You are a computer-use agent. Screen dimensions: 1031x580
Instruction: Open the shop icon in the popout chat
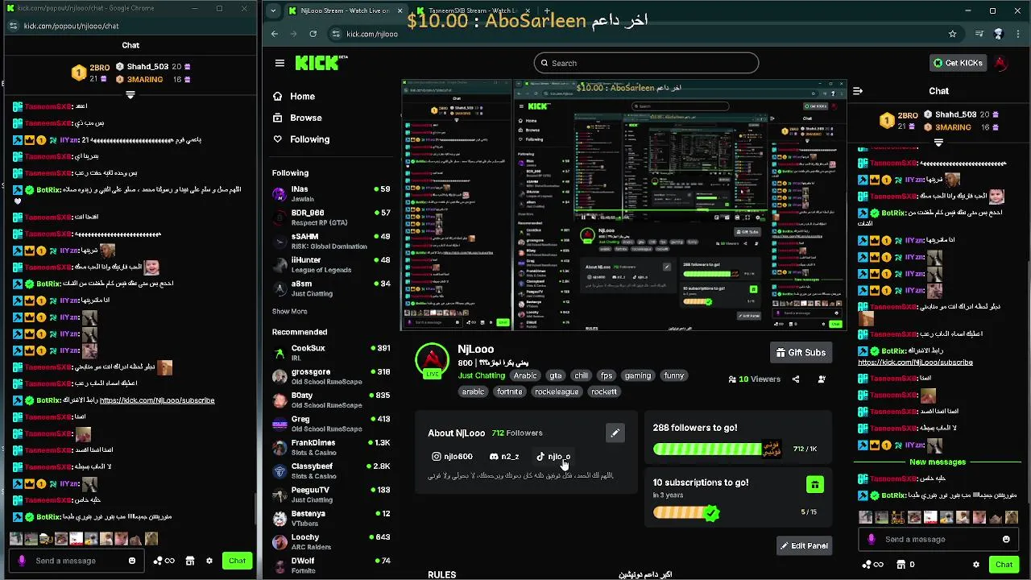pyautogui.click(x=190, y=561)
